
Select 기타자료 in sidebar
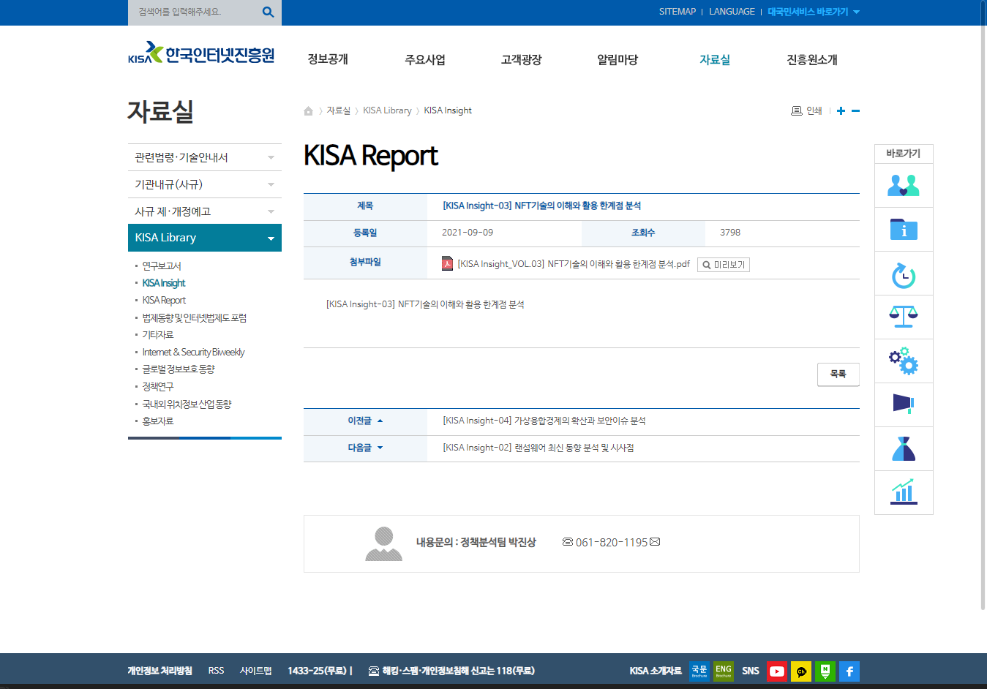158,334
